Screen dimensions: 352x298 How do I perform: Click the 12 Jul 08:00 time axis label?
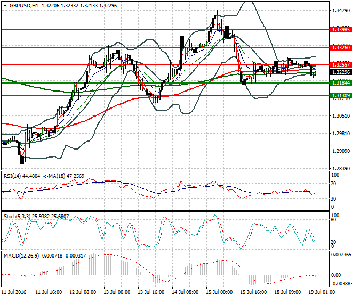[x=83, y=292]
